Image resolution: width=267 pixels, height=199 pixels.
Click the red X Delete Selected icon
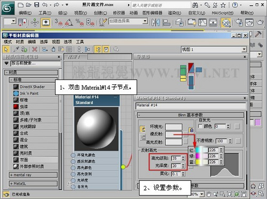(35, 49)
